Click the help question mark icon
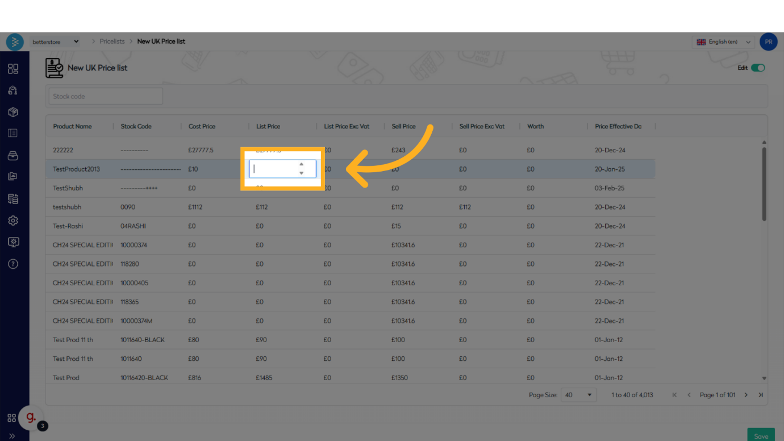 click(13, 264)
